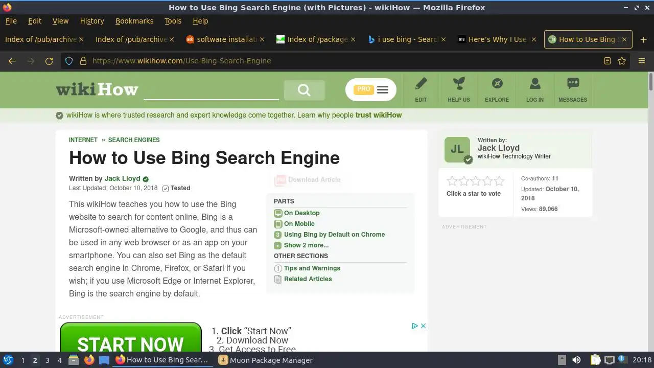Click the wikiHow search input field
The image size is (654, 368).
[211, 90]
